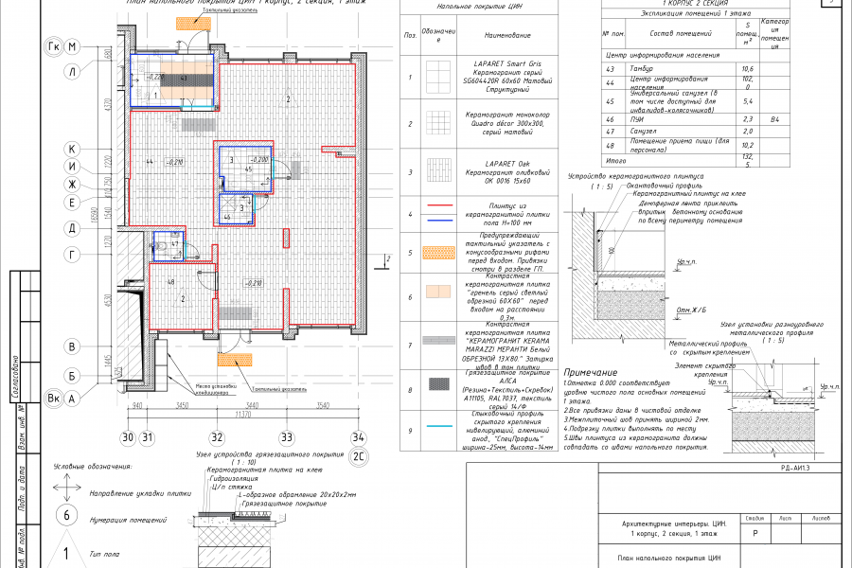Screen dimensions: 852x568
Task: Select 'Условные обозначения:' legend heading
Action: (93, 467)
